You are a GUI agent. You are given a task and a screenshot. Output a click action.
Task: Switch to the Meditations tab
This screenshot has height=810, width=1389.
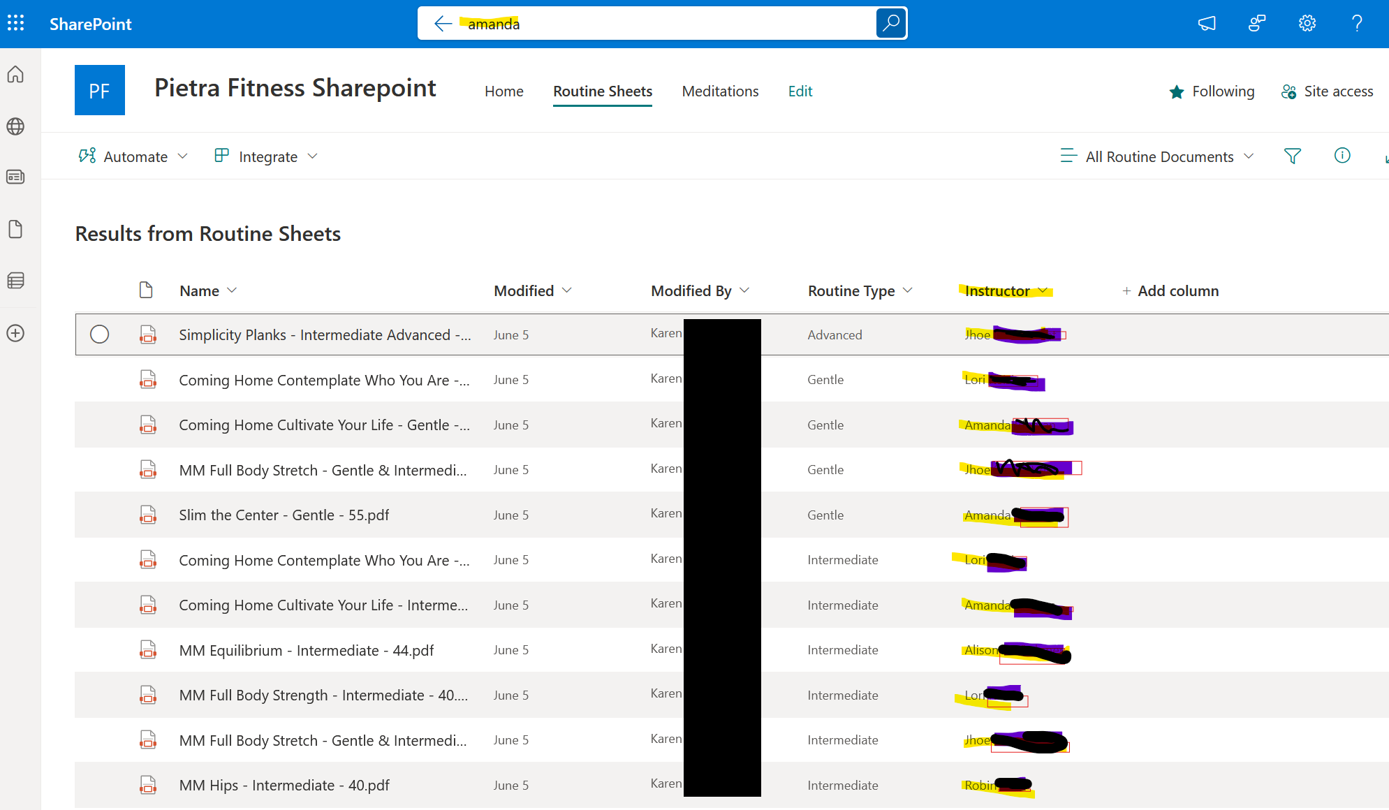720,91
